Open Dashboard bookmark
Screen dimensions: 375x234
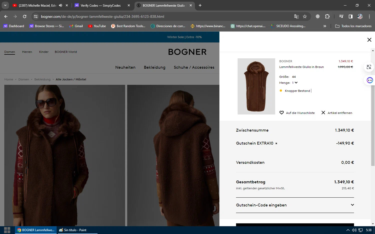click(14, 26)
